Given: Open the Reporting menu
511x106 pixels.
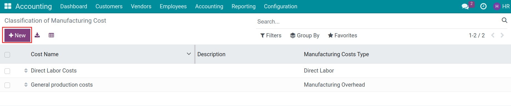Looking at the screenshot, I should [244, 6].
